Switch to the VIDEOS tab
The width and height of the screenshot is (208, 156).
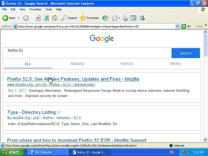pos(126,64)
